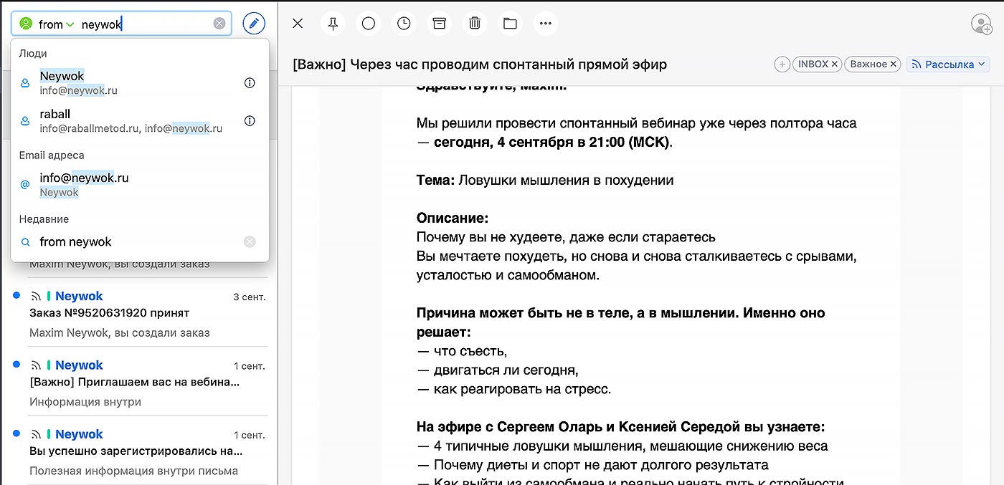Close the open email with the X icon
Screen dimensions: 1004x485
click(x=297, y=23)
